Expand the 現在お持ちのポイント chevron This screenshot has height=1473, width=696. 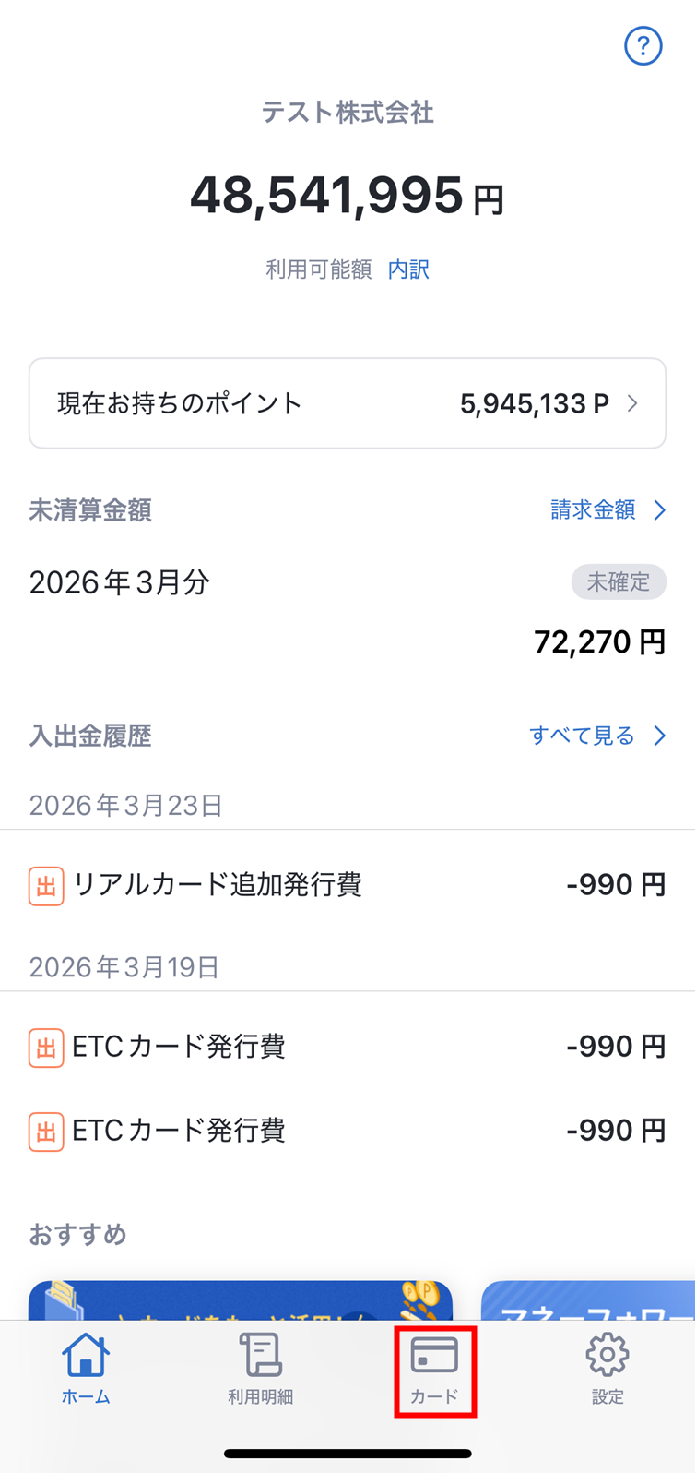pyautogui.click(x=632, y=403)
